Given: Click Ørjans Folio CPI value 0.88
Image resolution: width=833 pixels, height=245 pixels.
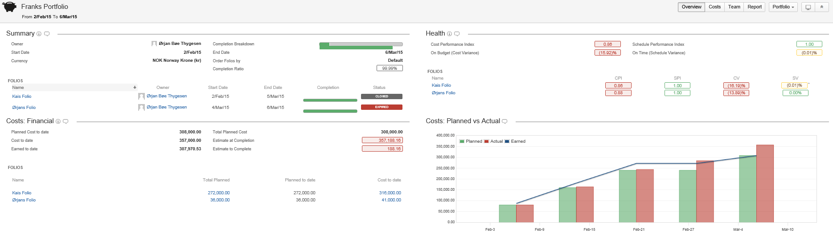Looking at the screenshot, I should pos(618,93).
